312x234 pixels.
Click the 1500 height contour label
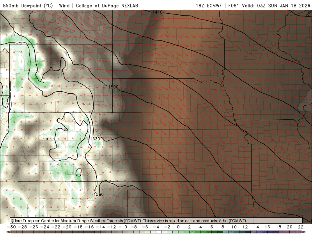(x=113, y=87)
